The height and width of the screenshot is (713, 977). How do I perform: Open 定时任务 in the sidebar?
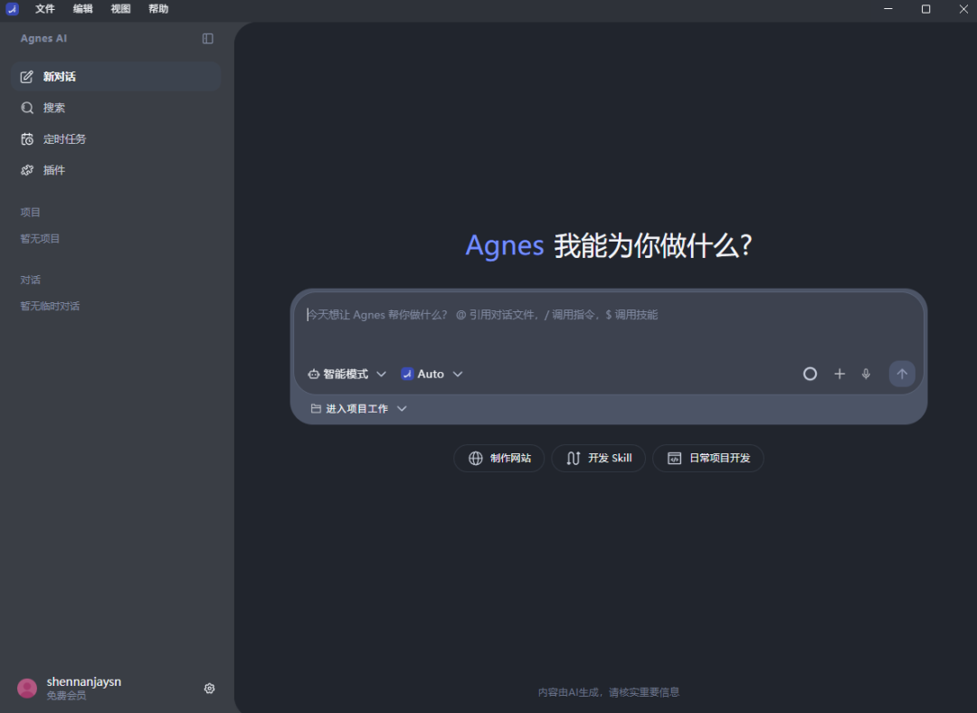pyautogui.click(x=116, y=139)
